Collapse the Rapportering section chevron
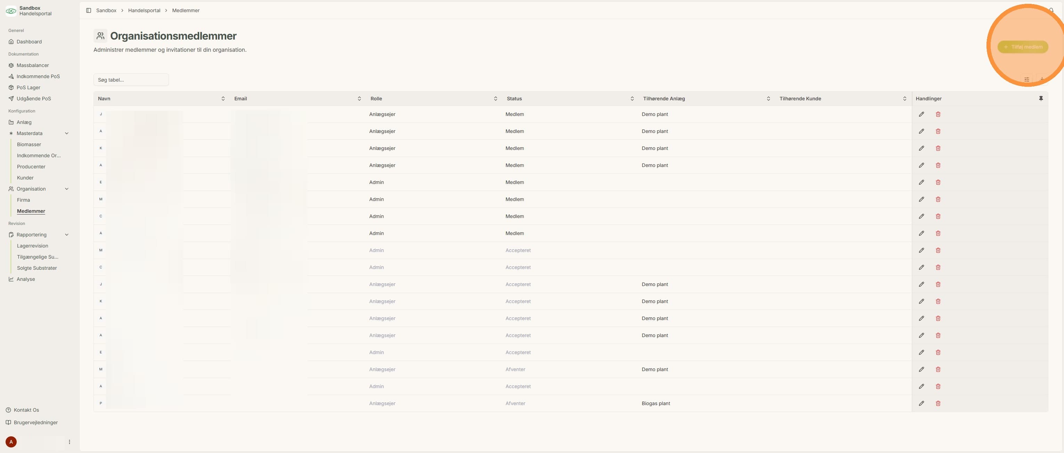Image resolution: width=1064 pixels, height=453 pixels. coord(67,235)
